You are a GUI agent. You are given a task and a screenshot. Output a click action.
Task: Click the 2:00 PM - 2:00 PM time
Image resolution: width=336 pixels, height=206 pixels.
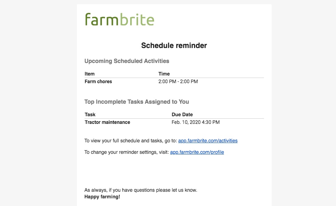click(178, 82)
